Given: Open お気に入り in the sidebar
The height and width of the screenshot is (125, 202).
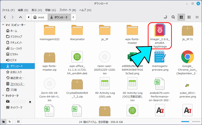Looking at the screenshot, I should pyautogui.click(x=17, y=72).
